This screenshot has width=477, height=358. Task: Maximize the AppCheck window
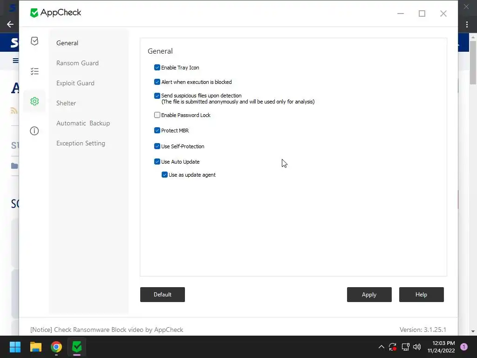pos(422,14)
